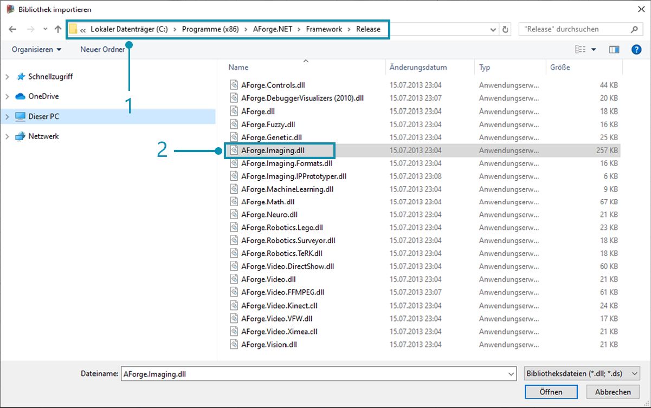
Task: Select AForge.MachineLearning.dll
Action: [x=287, y=189]
